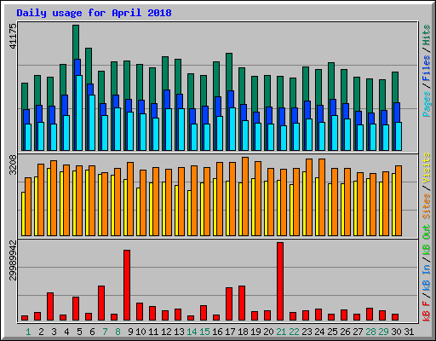Select day label 20 on x-axis
This screenshot has height=341, width=436.
coord(268,332)
